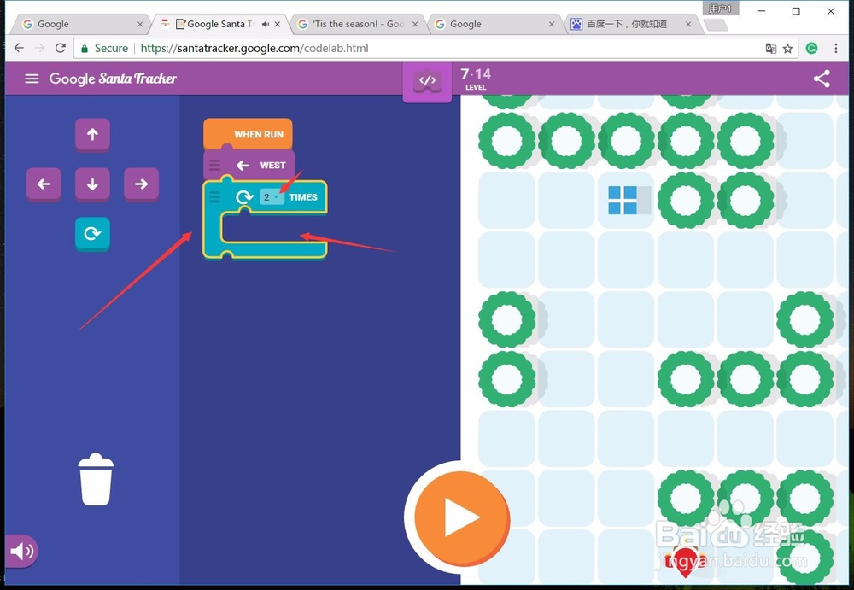
Task: Click the translate page icon
Action: point(770,49)
